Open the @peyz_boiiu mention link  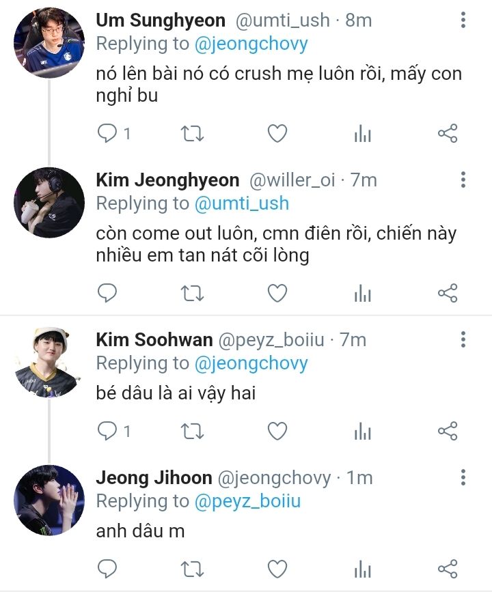pyautogui.click(x=247, y=501)
